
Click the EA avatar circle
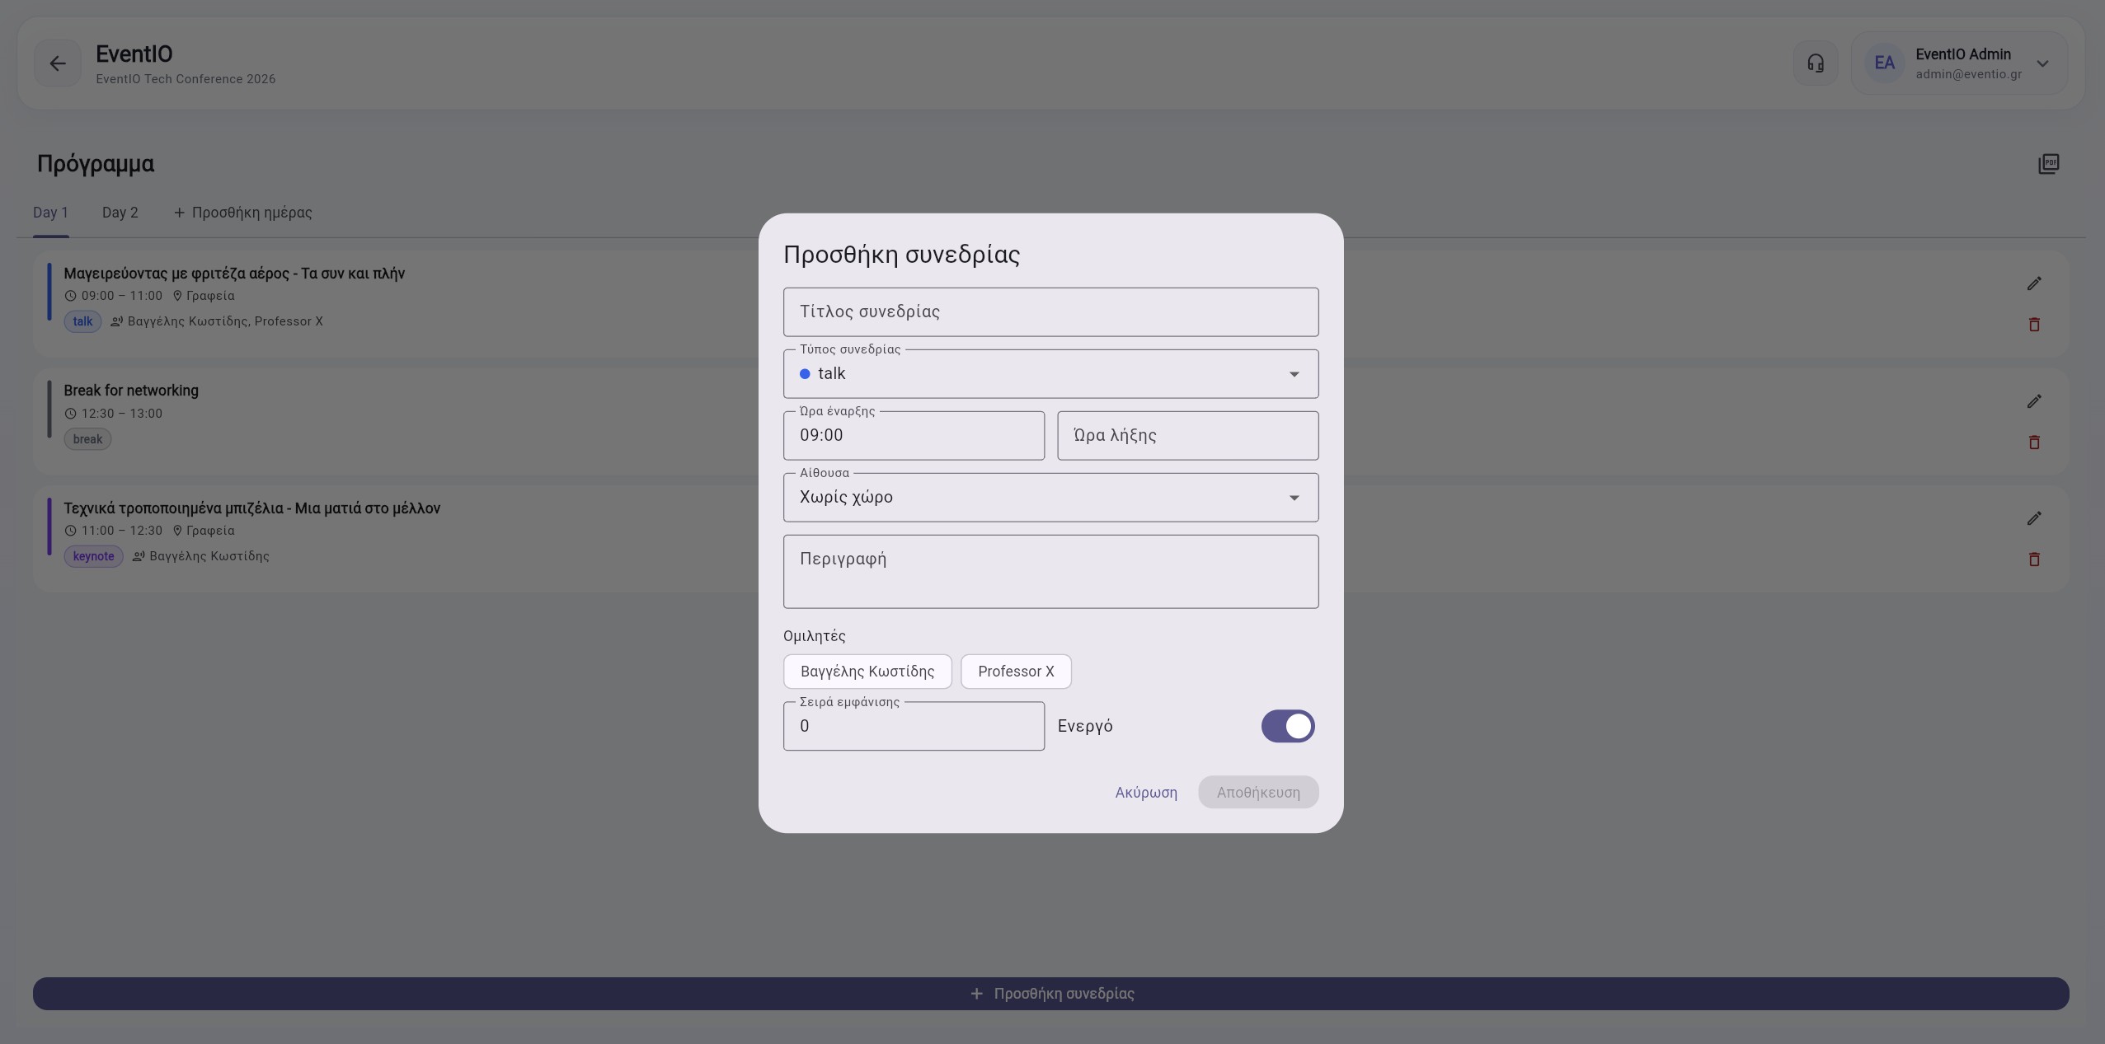tap(1884, 63)
